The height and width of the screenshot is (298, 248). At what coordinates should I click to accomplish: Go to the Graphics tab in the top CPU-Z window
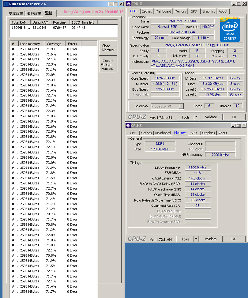[x=209, y=11]
